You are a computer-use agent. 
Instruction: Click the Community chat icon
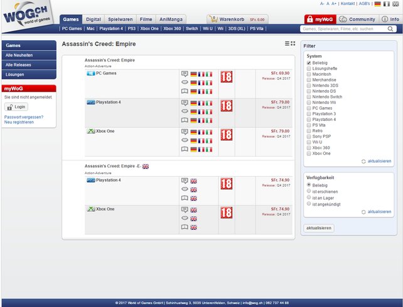pos(343,19)
